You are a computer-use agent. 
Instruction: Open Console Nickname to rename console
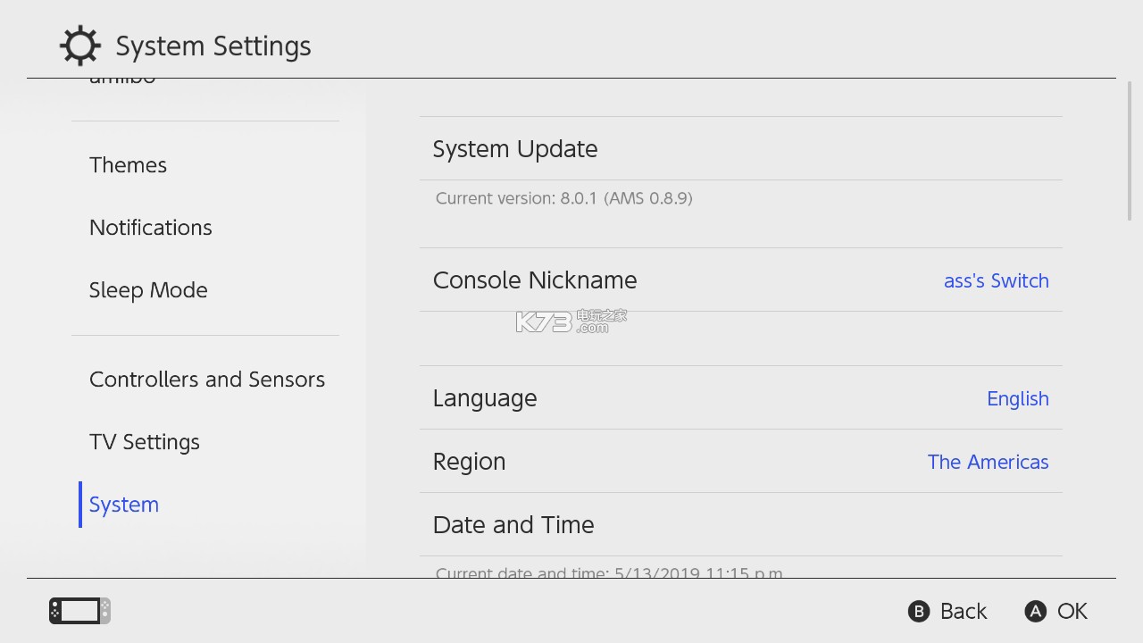[535, 280]
